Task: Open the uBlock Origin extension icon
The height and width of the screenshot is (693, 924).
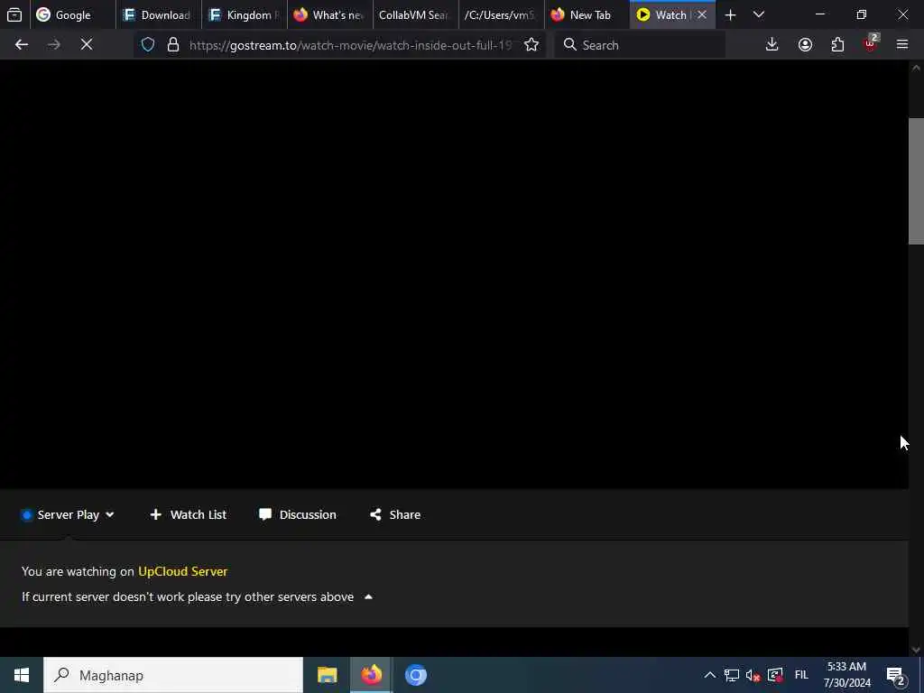Action: [x=871, y=43]
